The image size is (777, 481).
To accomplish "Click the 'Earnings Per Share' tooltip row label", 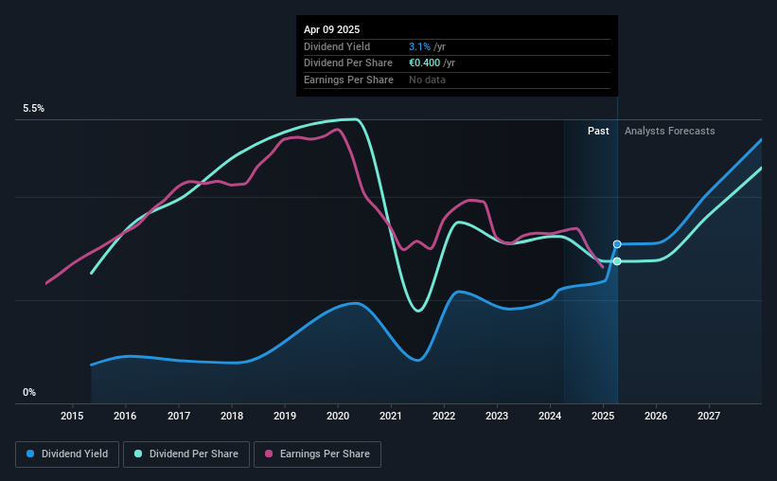I will [348, 80].
